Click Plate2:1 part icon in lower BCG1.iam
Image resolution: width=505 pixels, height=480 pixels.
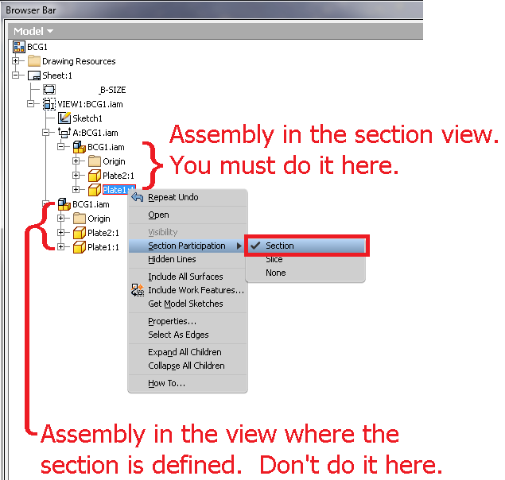point(80,233)
